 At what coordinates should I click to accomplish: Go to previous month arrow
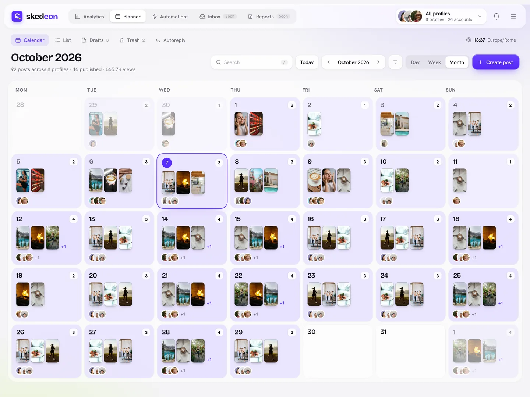click(329, 62)
